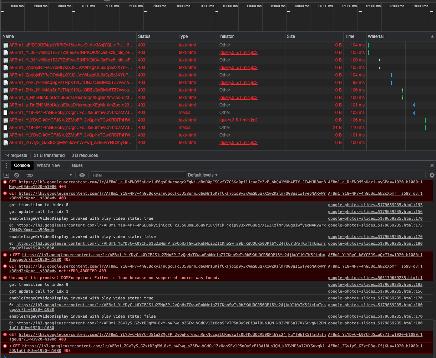Close the console drawer with the X
The width and height of the screenshot is (436, 358).
431,165
